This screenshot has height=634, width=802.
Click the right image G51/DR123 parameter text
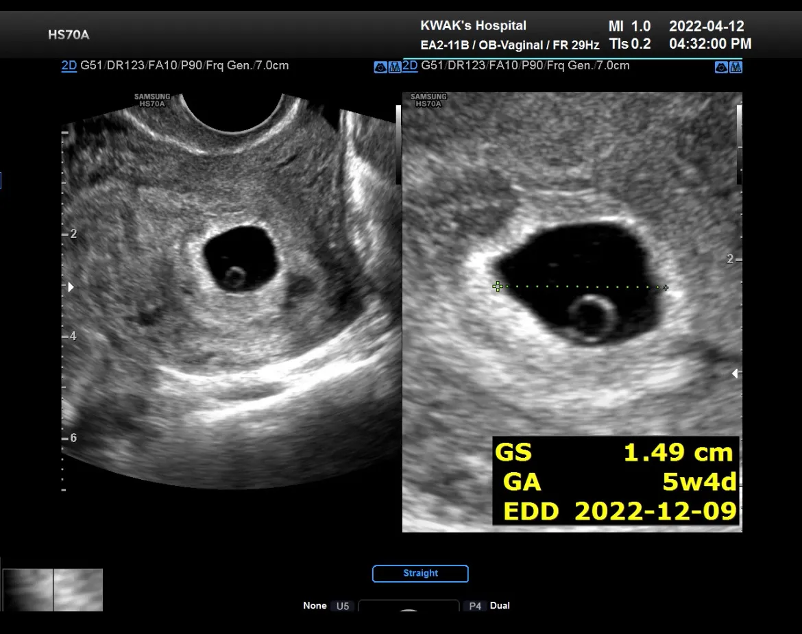pyautogui.click(x=525, y=65)
